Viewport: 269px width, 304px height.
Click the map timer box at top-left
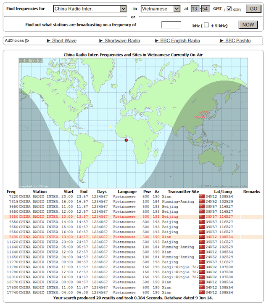point(31,61)
